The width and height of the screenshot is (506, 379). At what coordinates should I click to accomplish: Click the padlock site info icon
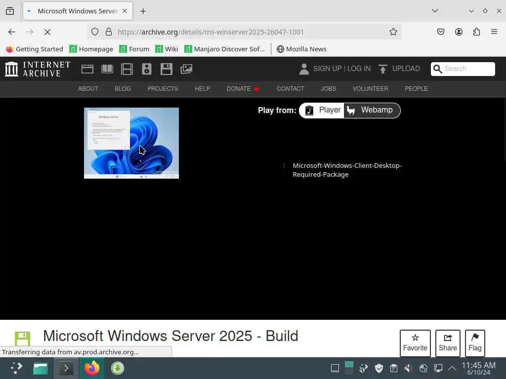109,32
